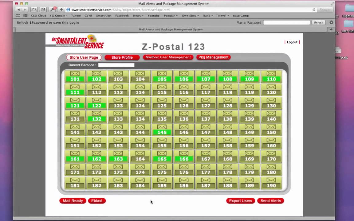Go to Pkg Management tab
The height and width of the screenshot is (221, 354).
pos(213,57)
